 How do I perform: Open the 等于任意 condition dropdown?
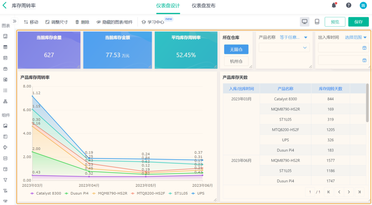click(x=294, y=37)
